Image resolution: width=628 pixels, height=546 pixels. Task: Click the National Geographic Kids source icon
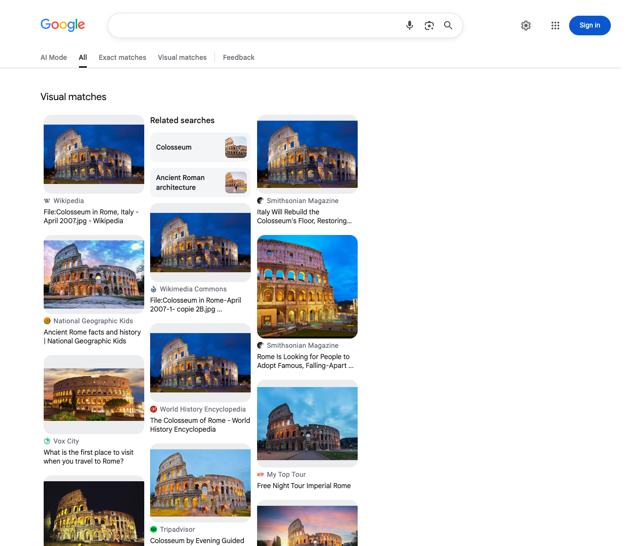47,321
